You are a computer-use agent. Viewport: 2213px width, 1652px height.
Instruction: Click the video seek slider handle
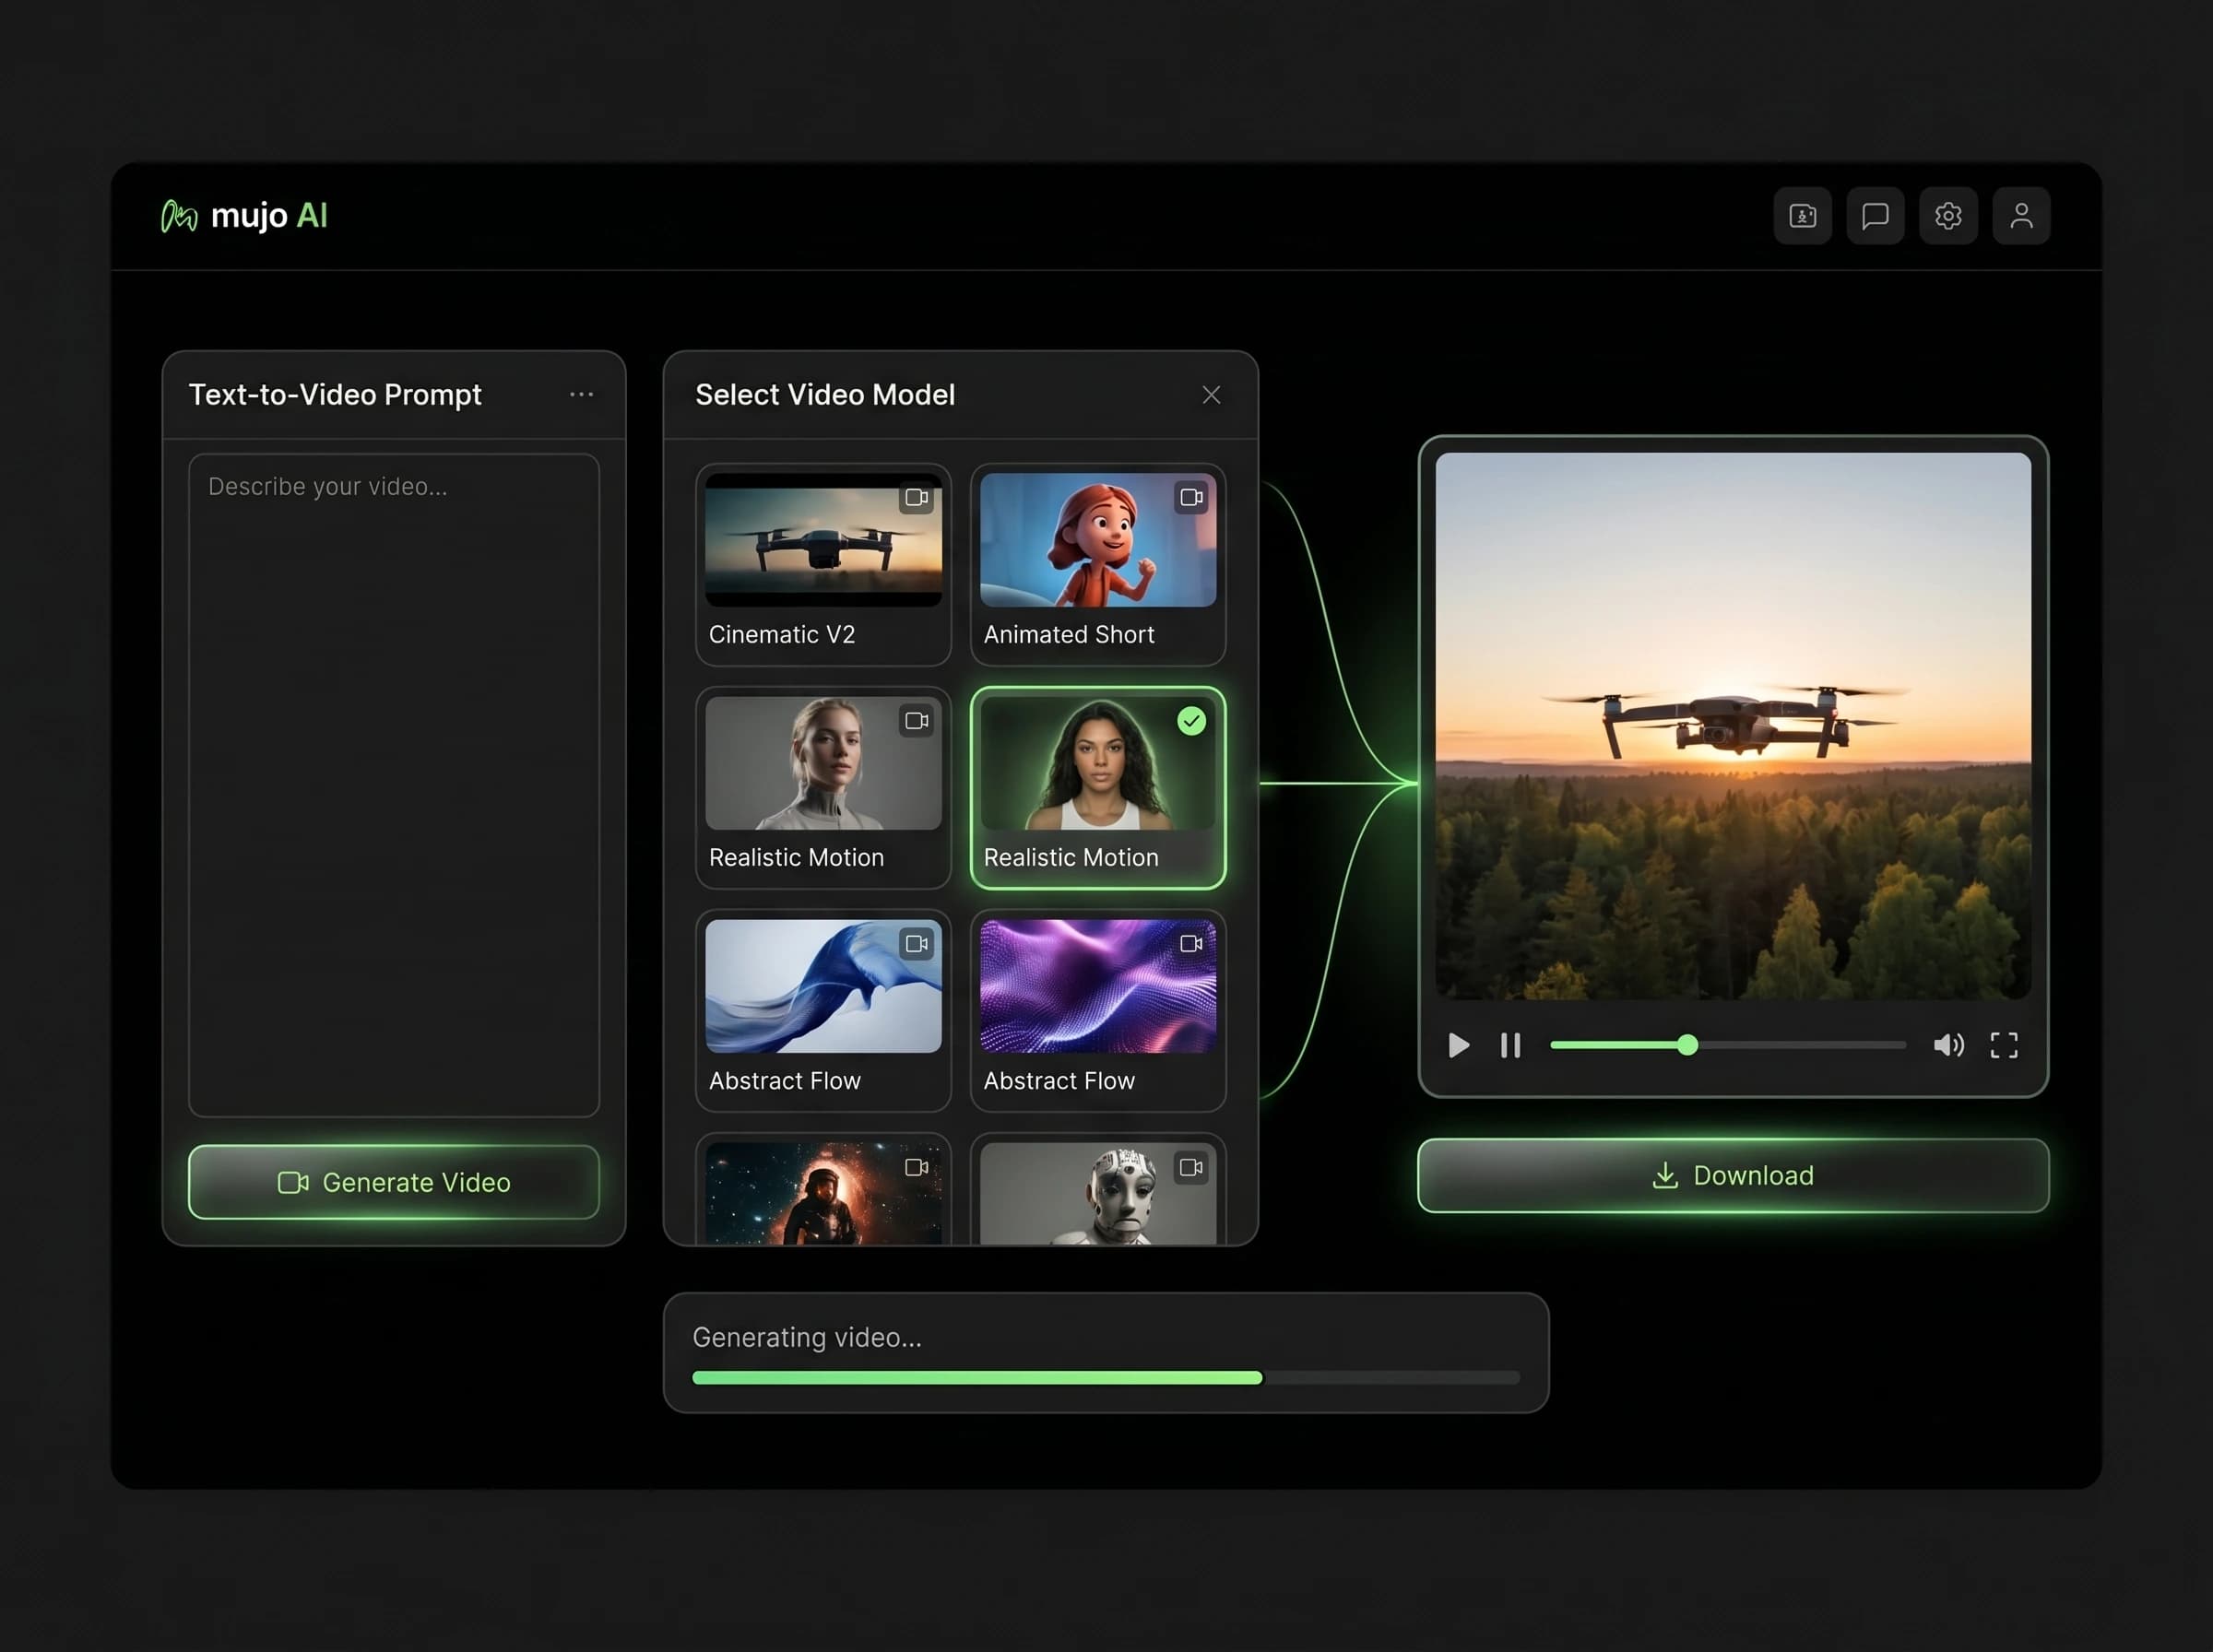[1687, 1045]
